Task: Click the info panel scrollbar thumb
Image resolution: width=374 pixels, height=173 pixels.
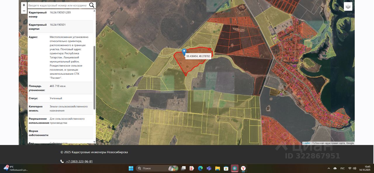Action: tap(94, 78)
